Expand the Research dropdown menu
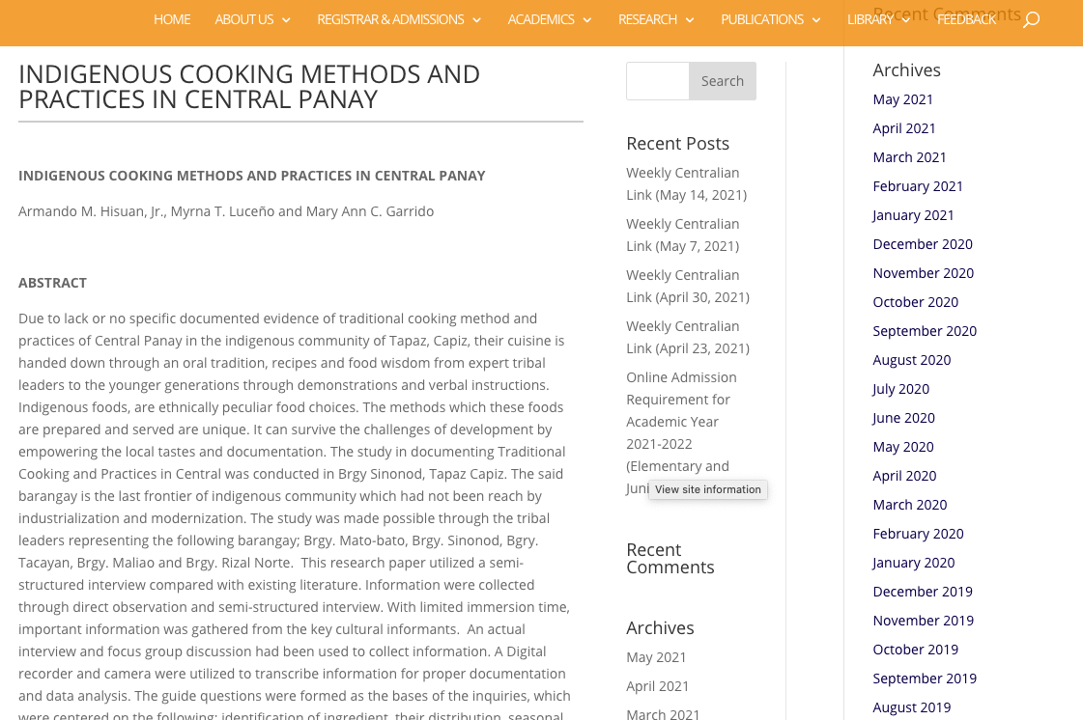Screen dimensions: 1083x720 655,19
